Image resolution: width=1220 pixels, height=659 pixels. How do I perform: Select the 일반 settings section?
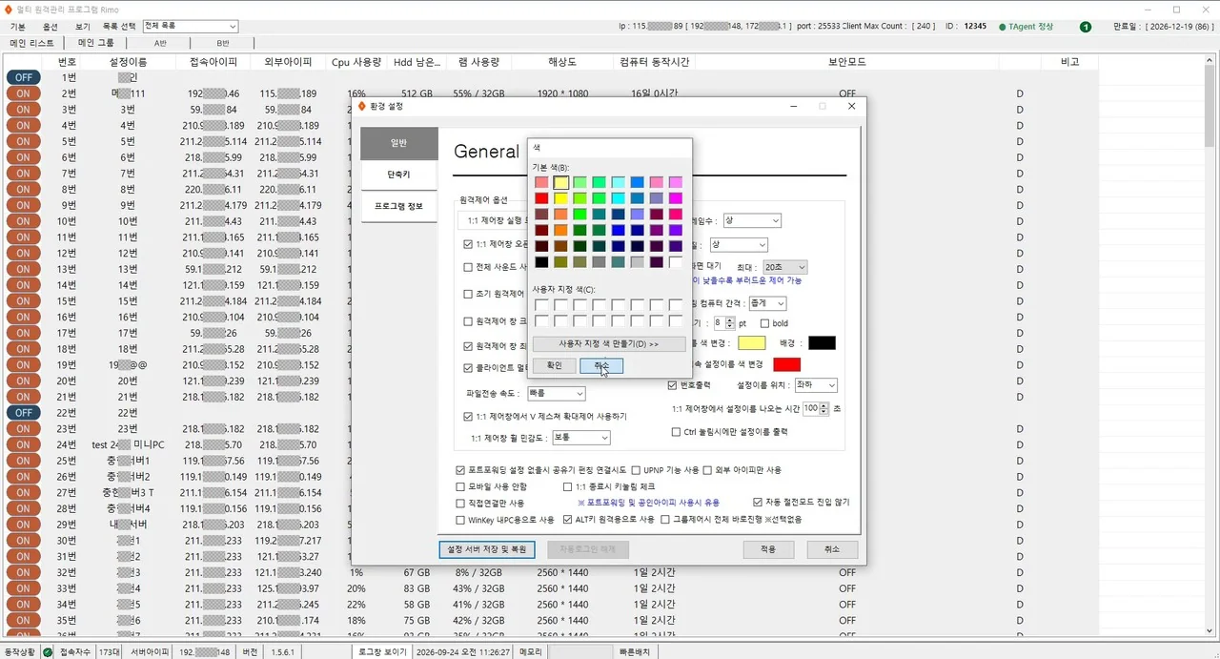tap(398, 143)
